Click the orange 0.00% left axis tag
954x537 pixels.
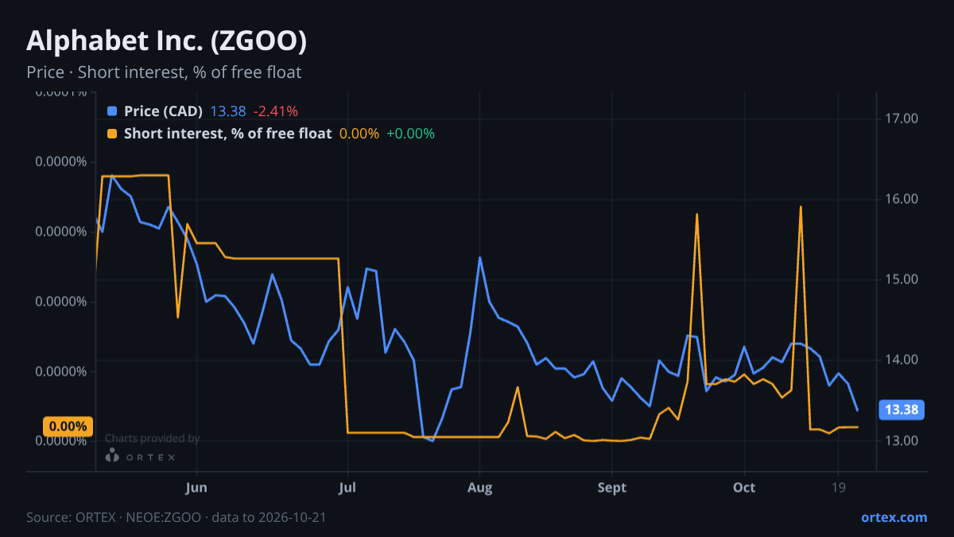[x=68, y=426]
